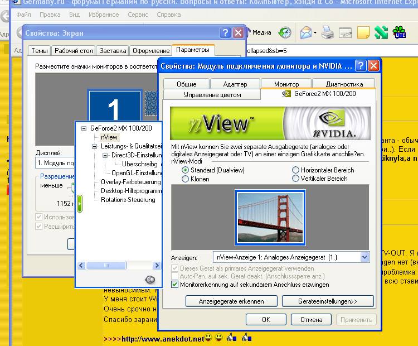Click the Edit page icon in IE toolbar

[x=345, y=33]
